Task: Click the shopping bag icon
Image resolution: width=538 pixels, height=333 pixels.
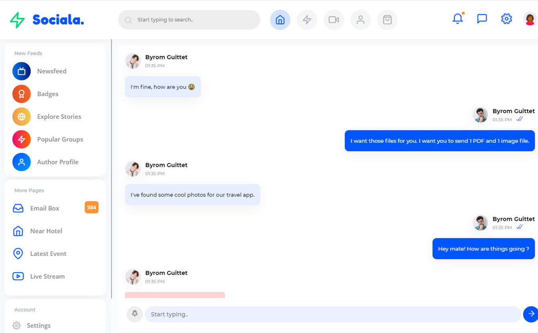Action: (387, 20)
